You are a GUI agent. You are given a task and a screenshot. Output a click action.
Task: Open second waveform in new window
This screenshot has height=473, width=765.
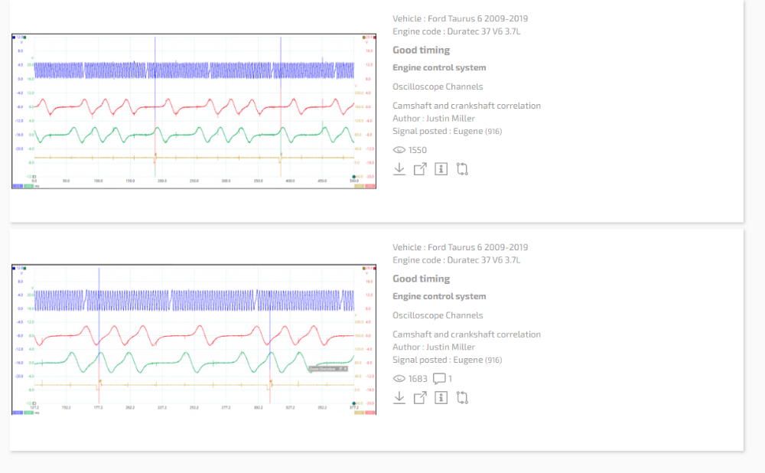(x=420, y=398)
